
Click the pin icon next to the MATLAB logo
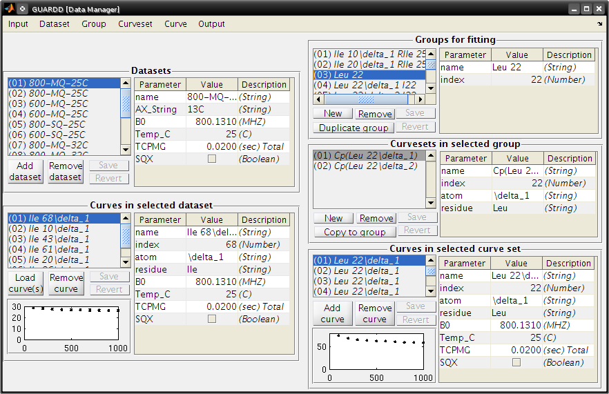[23, 8]
